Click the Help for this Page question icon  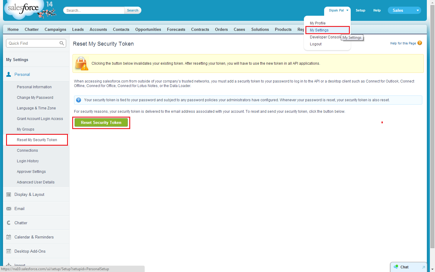coord(420,43)
